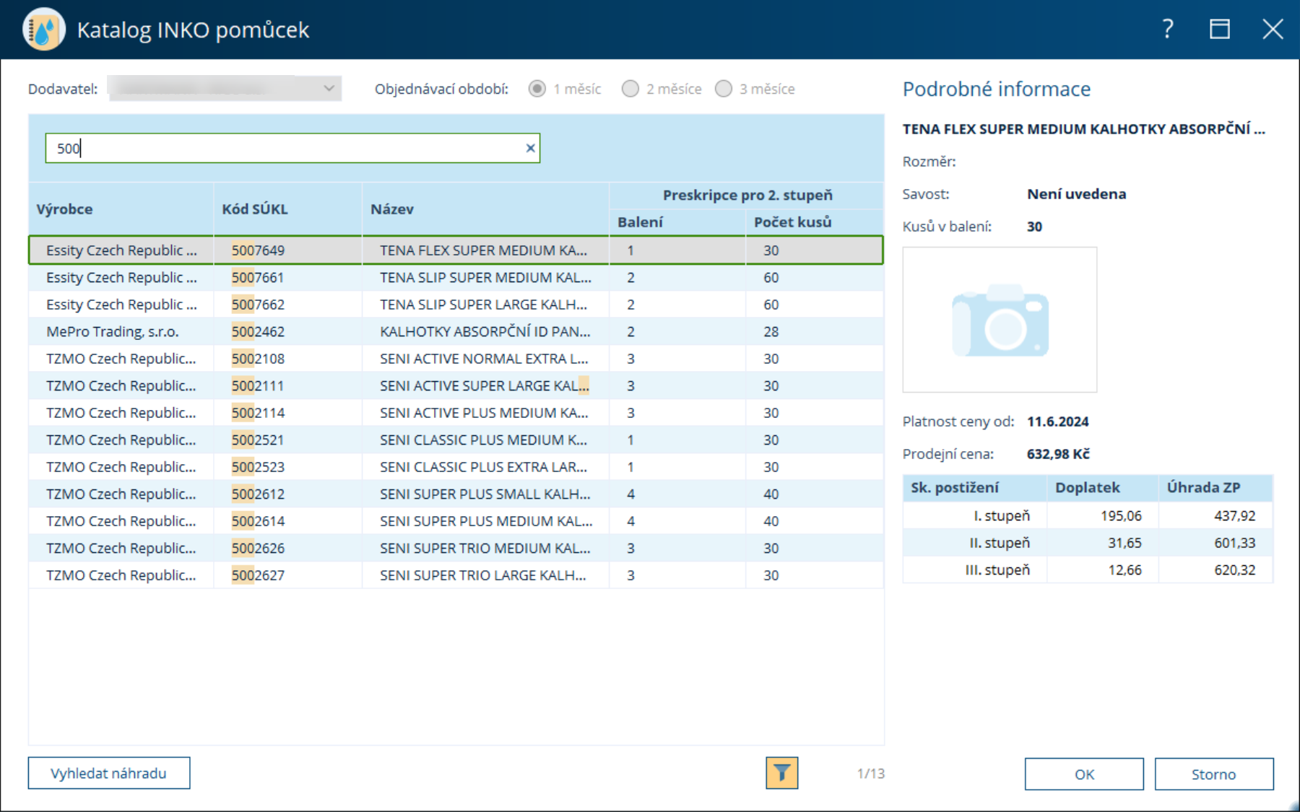Click SÚKL code 5002108
This screenshot has height=812, width=1300.
click(258, 359)
